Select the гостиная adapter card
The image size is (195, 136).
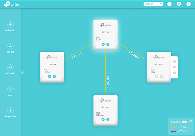159,67
